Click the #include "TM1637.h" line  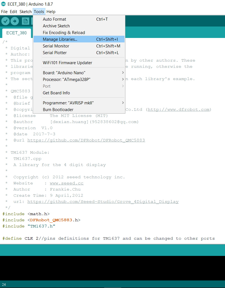tap(29, 226)
